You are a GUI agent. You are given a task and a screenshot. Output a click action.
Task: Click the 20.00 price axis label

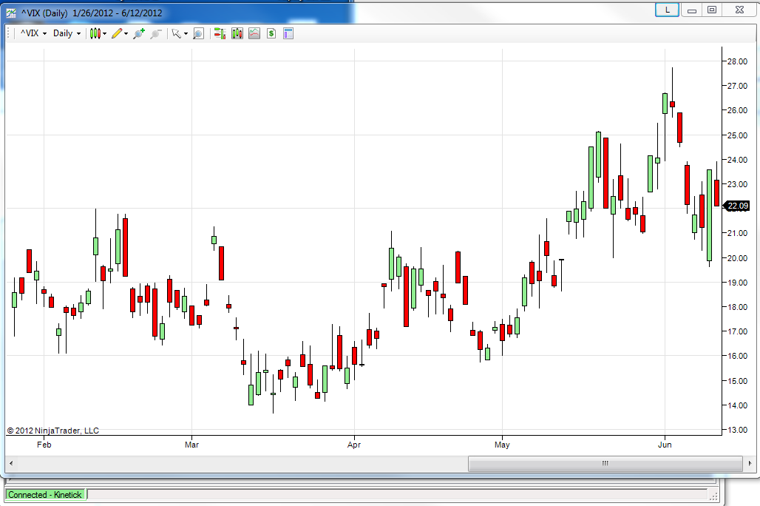pos(737,257)
